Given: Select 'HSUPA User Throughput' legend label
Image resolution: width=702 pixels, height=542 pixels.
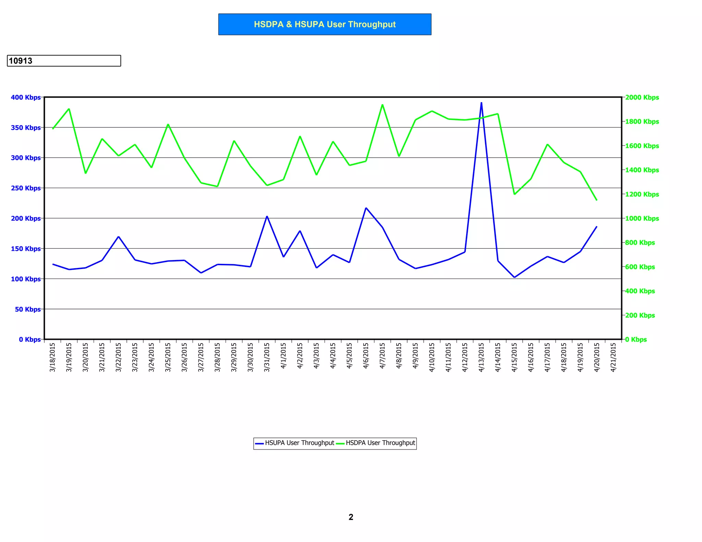Looking at the screenshot, I should (x=300, y=443).
